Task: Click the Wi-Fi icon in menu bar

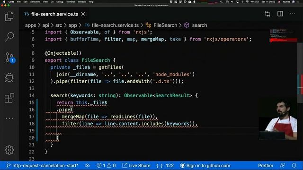Action: tap(247, 2)
